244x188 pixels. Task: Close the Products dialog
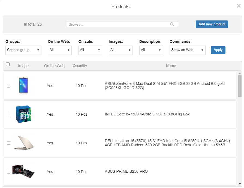(x=239, y=6)
